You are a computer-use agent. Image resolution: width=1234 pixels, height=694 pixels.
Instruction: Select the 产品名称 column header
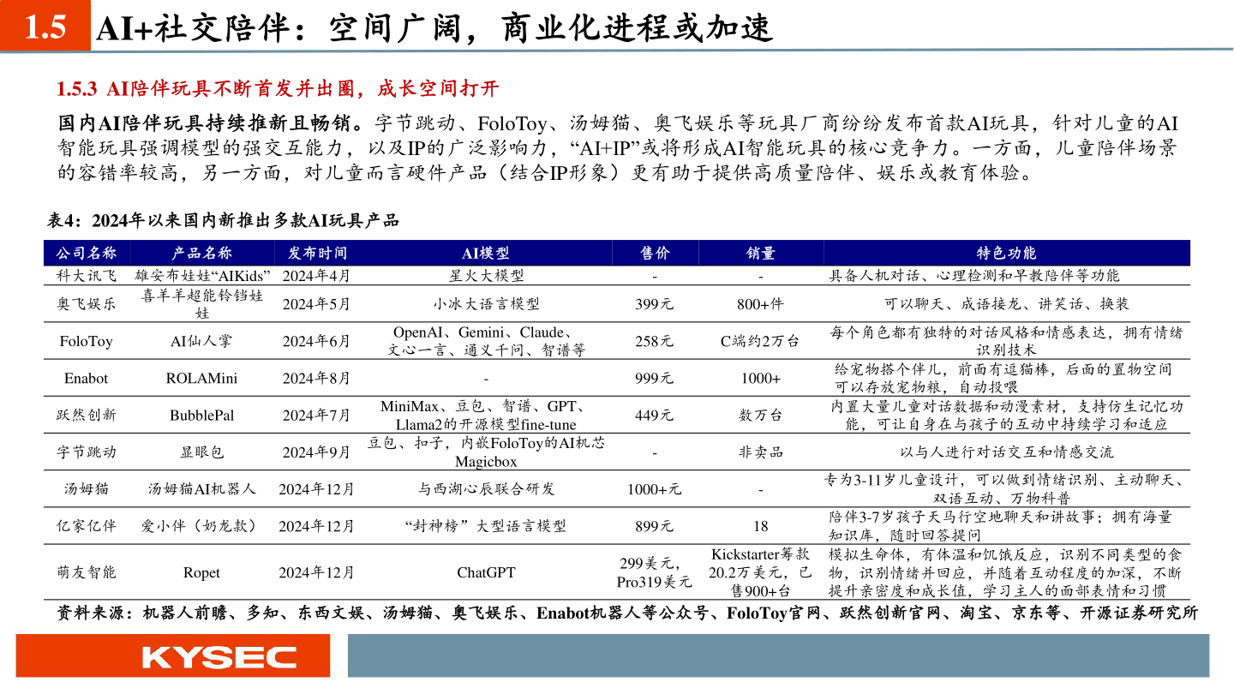pyautogui.click(x=201, y=253)
